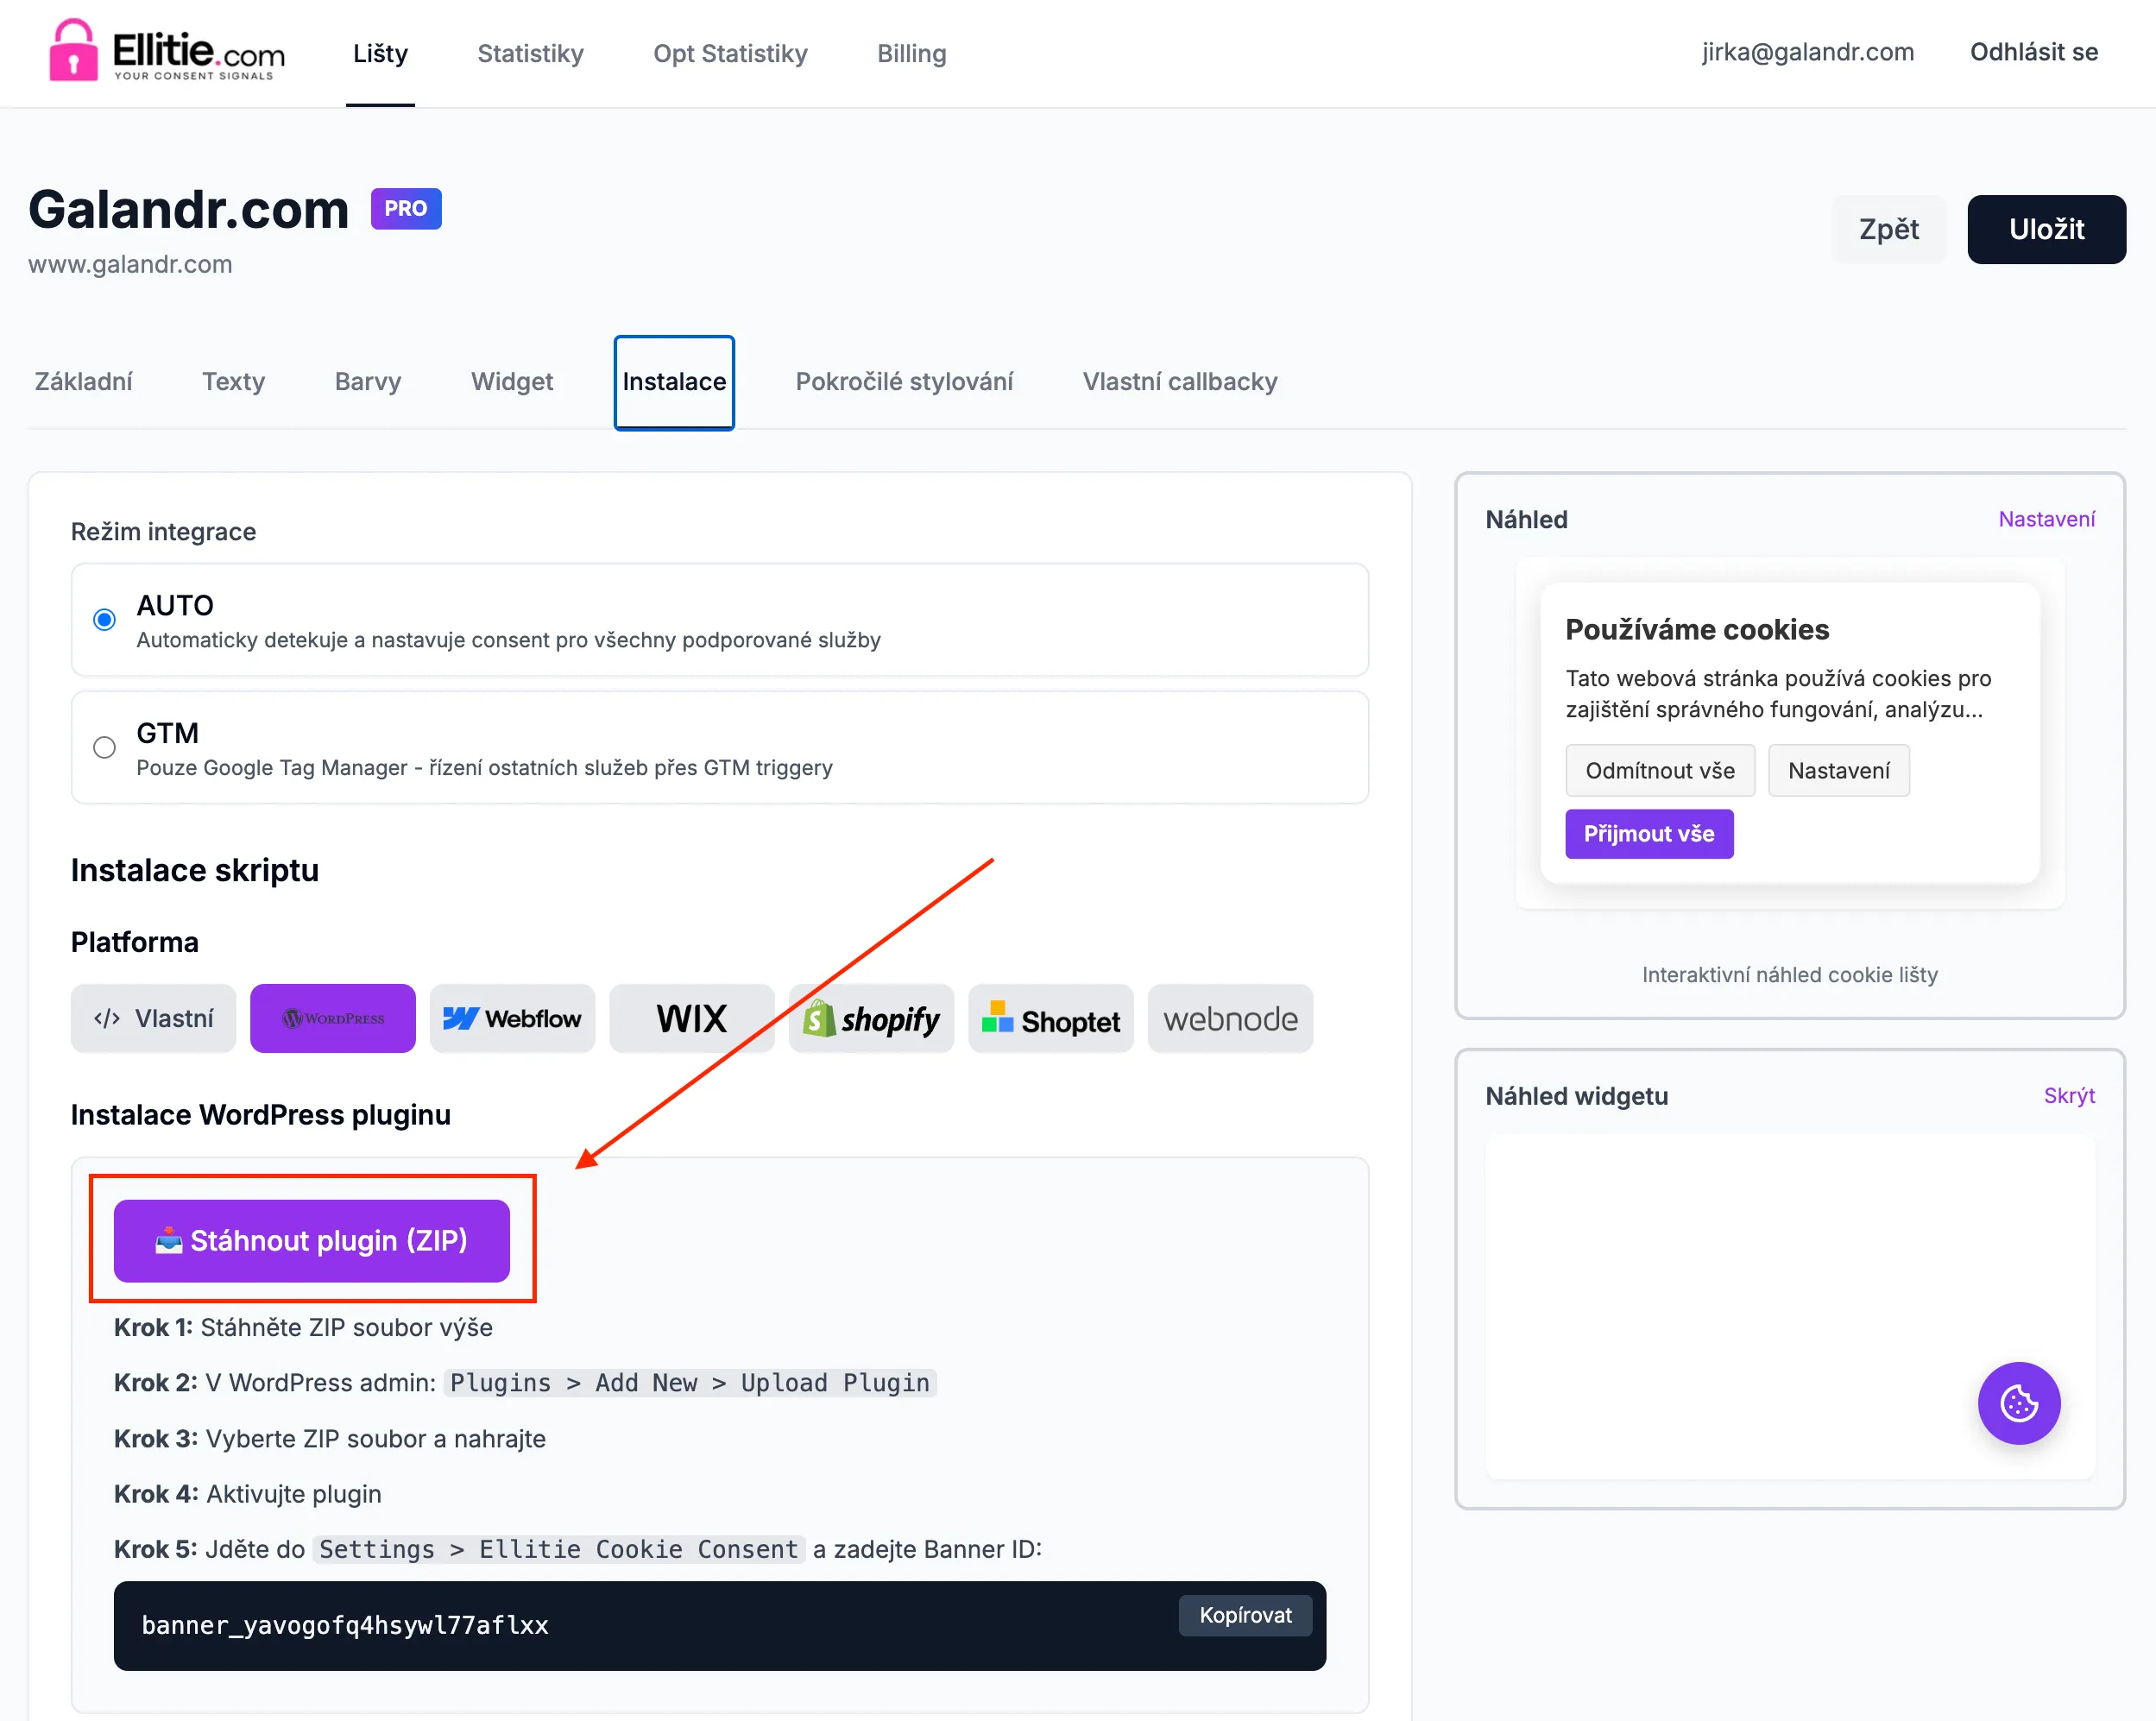Screen dimensions: 2156x1721
Task: Click the Ellitie.com logo
Action: click(166, 50)
